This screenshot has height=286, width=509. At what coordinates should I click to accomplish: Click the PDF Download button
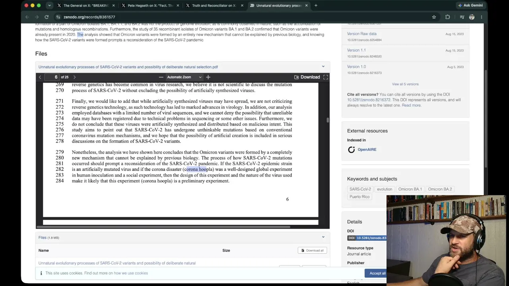[x=307, y=77]
